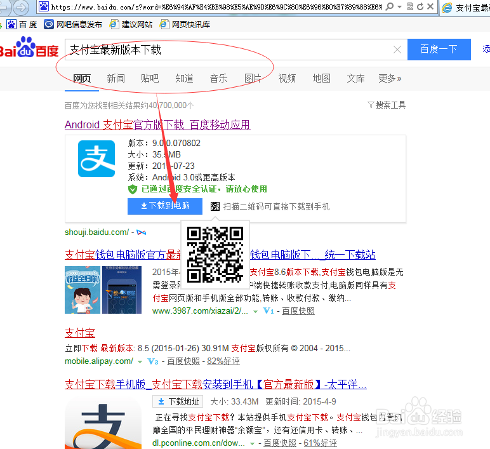Click the V3 credibility badge icon
The height and width of the screenshot is (449, 490).
click(x=153, y=361)
